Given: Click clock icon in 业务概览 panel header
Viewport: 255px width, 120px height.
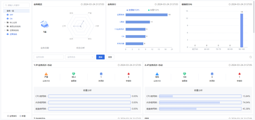Looking at the screenshot, I should [82, 4].
